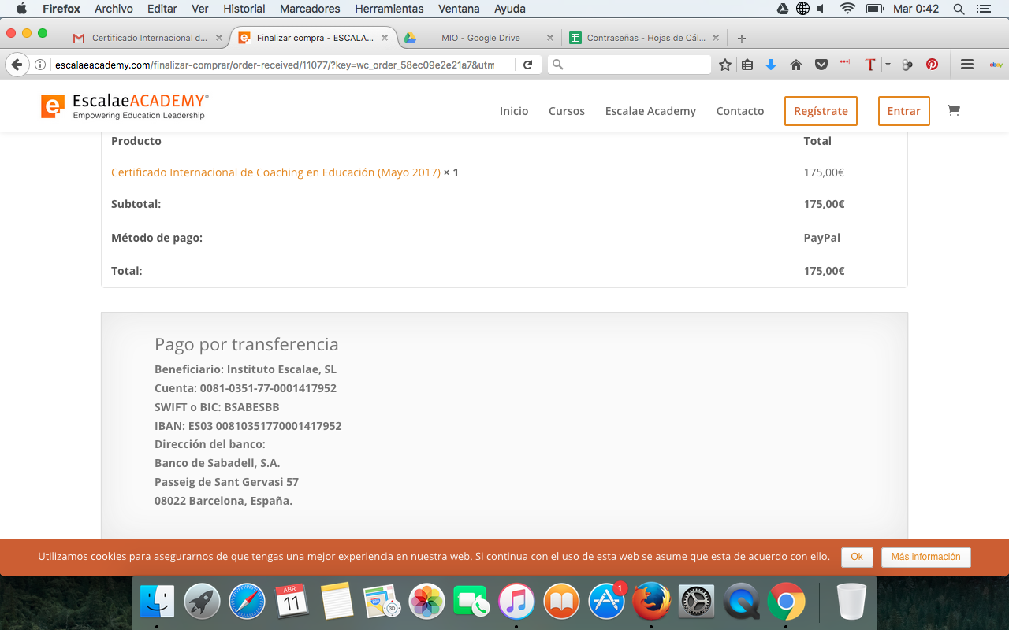Open System Preferences from the Dock
Screen dimensions: 1009x630
pos(696,602)
